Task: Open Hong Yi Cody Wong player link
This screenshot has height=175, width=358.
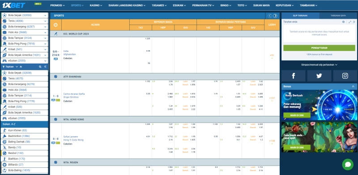Action: (x=73, y=140)
